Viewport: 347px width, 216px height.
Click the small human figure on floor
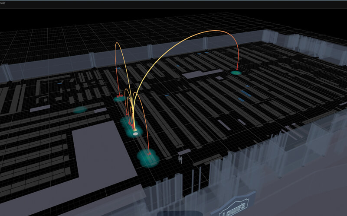180,160
